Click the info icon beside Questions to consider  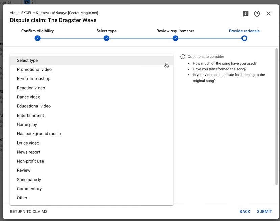point(183,57)
